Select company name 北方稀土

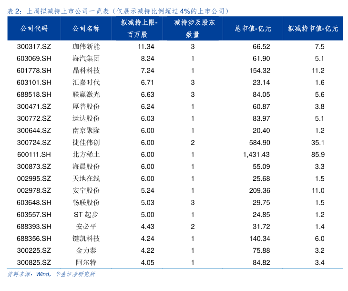(86, 155)
